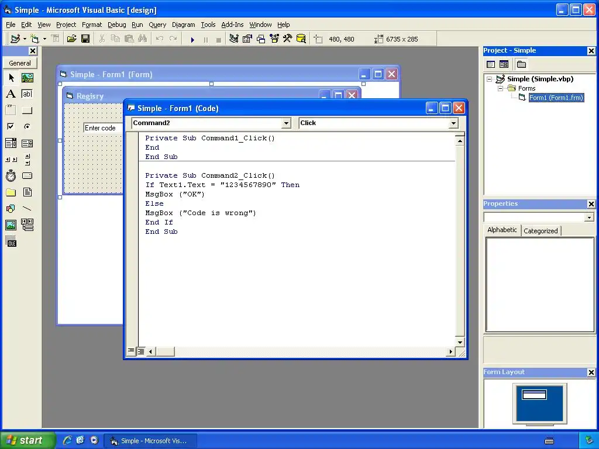The height and width of the screenshot is (449, 599).
Task: Select the OLE container tool
Action: click(x=11, y=241)
